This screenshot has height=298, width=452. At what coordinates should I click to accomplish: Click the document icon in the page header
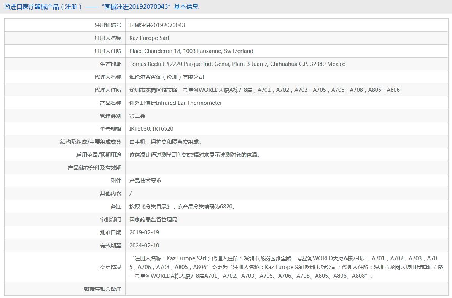point(7,6)
